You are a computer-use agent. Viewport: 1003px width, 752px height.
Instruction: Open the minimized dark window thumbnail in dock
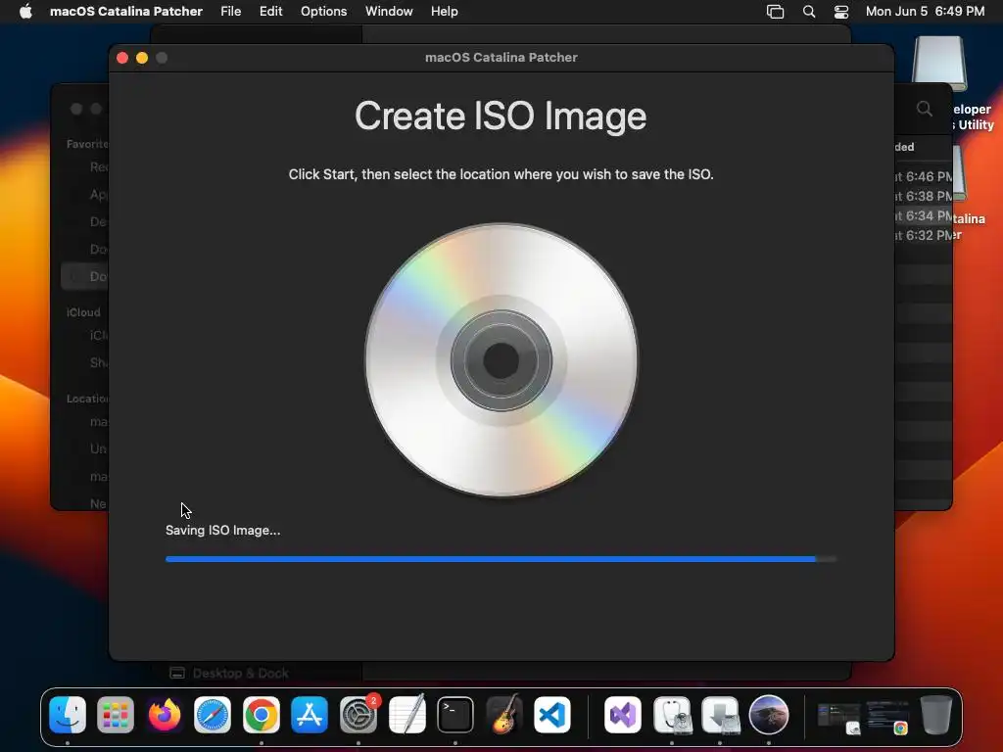(x=839, y=718)
